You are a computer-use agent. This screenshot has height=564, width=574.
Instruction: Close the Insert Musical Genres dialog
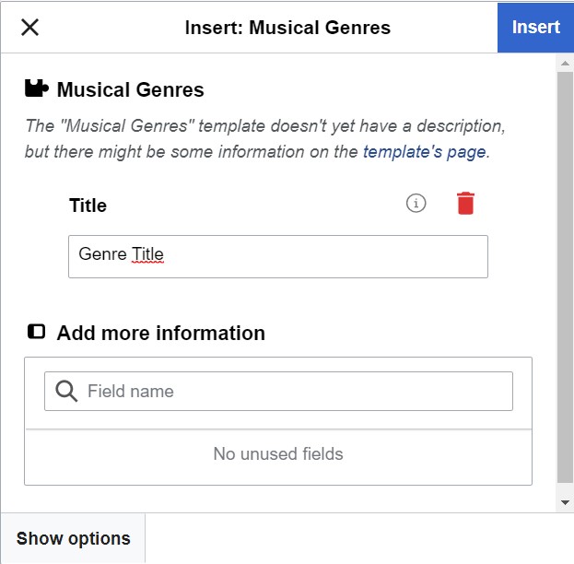click(x=29, y=27)
